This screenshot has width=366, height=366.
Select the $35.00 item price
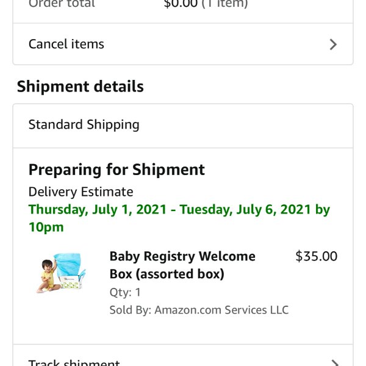click(316, 256)
